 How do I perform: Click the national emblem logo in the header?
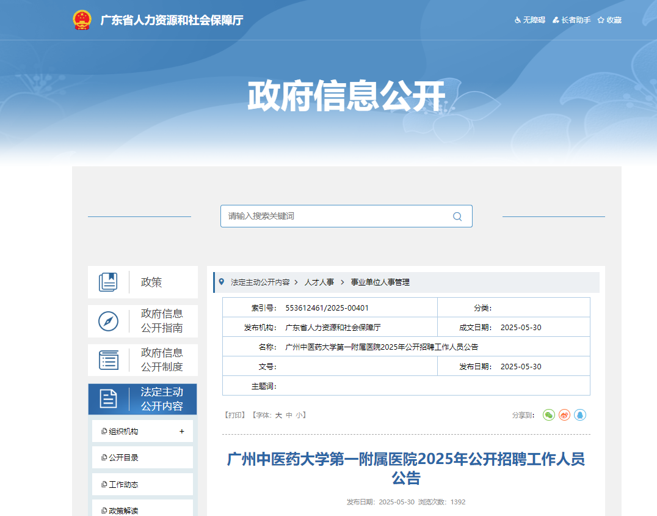(82, 20)
